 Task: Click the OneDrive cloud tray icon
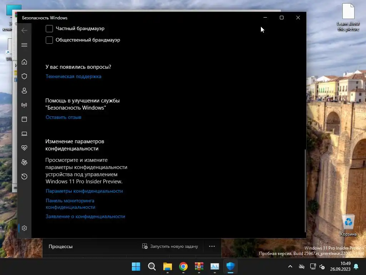coord(302,266)
